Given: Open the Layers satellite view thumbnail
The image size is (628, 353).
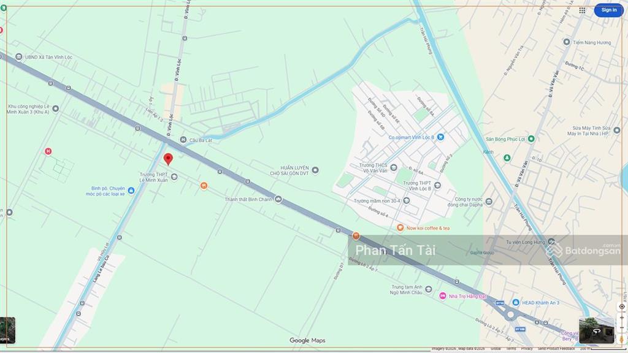Looking at the screenshot, I should pos(7,330).
